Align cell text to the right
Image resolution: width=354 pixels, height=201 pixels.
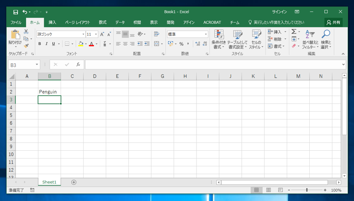click(x=132, y=44)
